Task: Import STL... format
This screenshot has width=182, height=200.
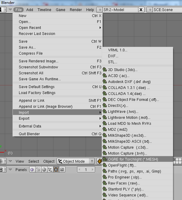Action: tap(138, 62)
